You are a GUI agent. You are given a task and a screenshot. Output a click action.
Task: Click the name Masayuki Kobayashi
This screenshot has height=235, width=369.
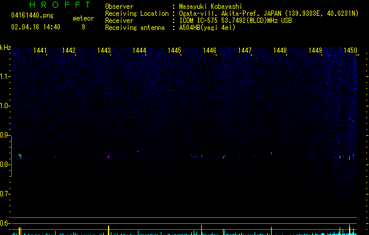click(x=211, y=6)
